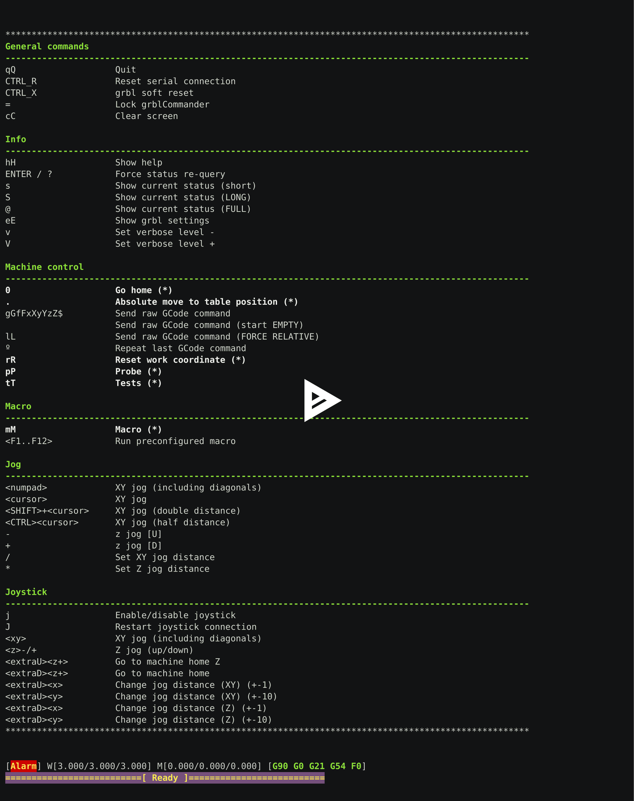This screenshot has width=634, height=801.
Task: Click machine position 'M[0.000/0.000/0.000]' value
Action: [209, 766]
